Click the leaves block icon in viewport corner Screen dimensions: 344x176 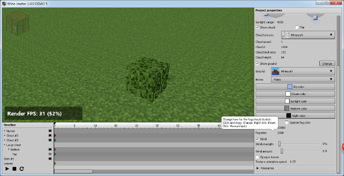pos(17,23)
